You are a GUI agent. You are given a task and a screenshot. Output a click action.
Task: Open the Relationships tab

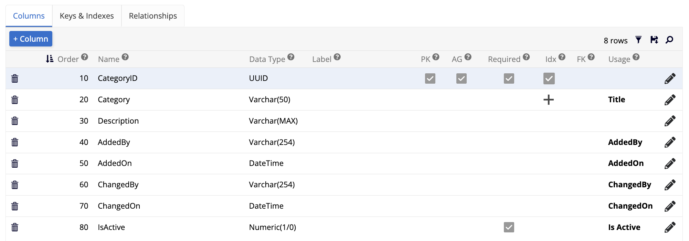pos(153,16)
